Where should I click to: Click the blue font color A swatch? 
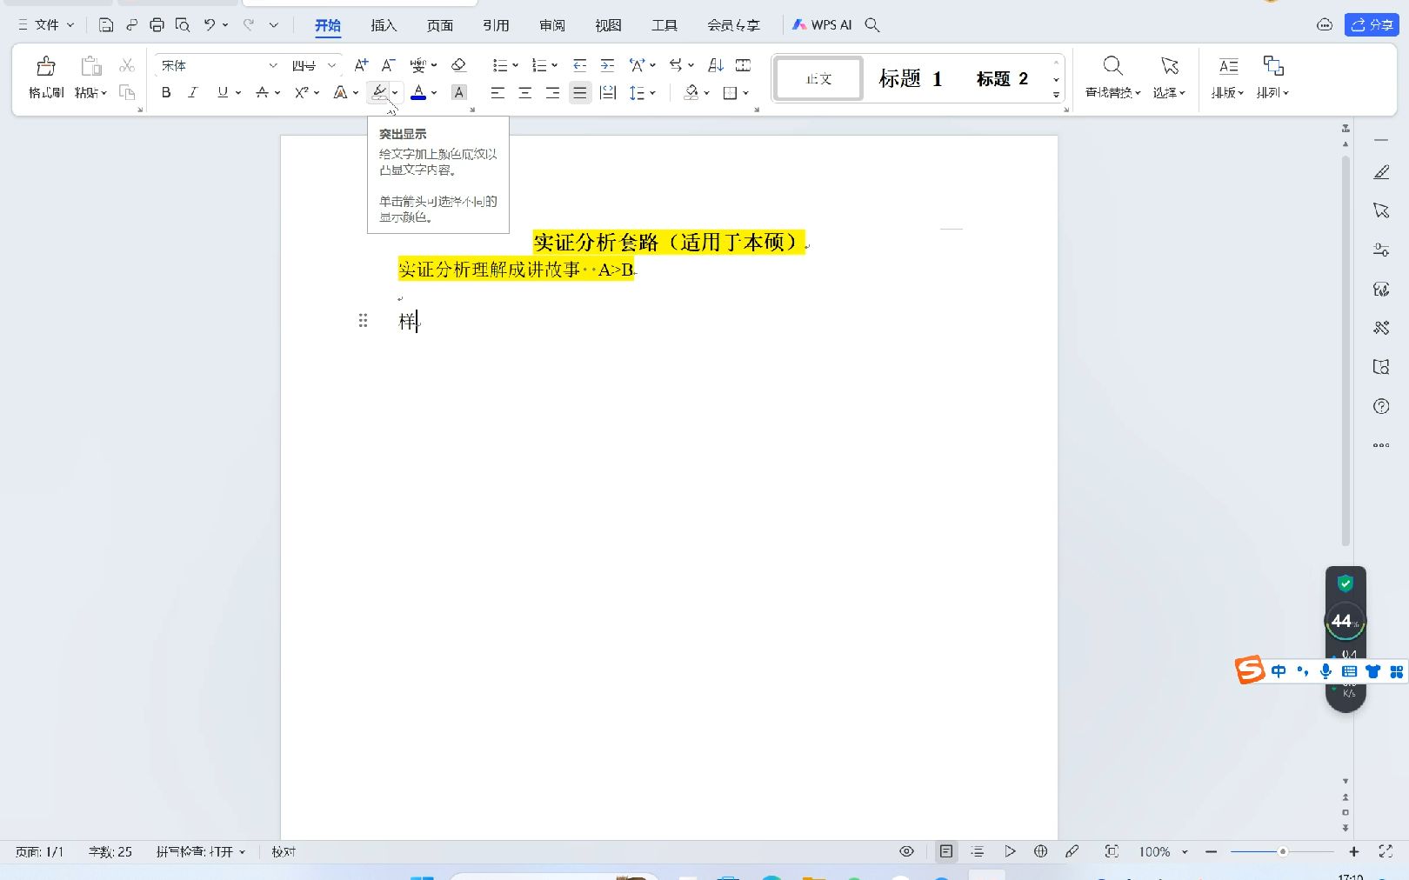click(418, 92)
